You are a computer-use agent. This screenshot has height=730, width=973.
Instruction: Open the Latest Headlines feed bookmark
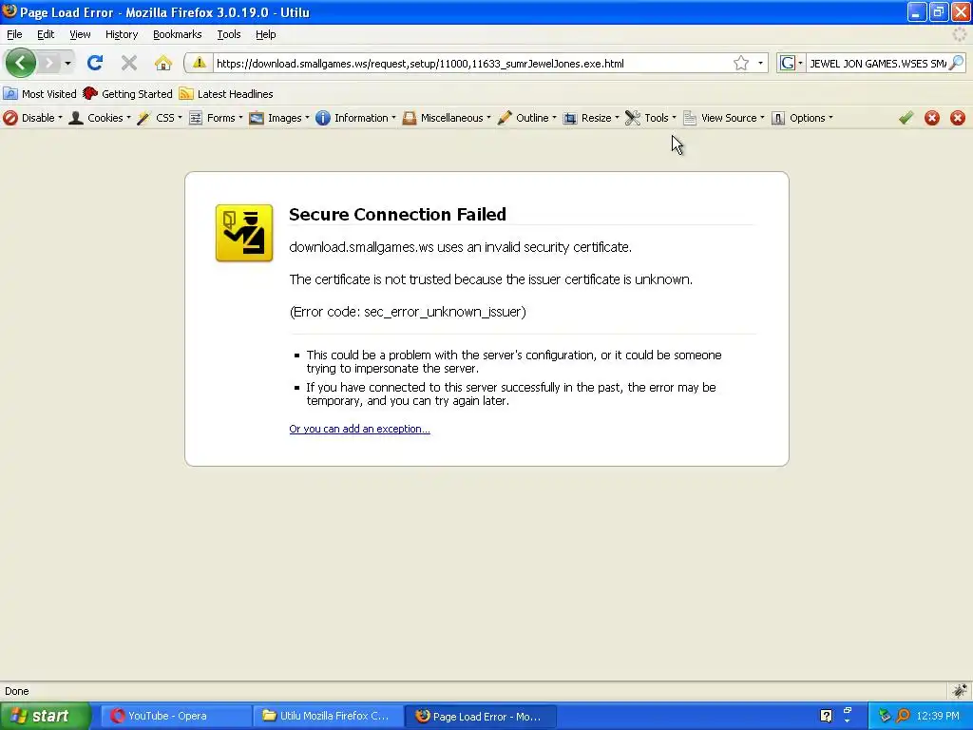tap(226, 94)
